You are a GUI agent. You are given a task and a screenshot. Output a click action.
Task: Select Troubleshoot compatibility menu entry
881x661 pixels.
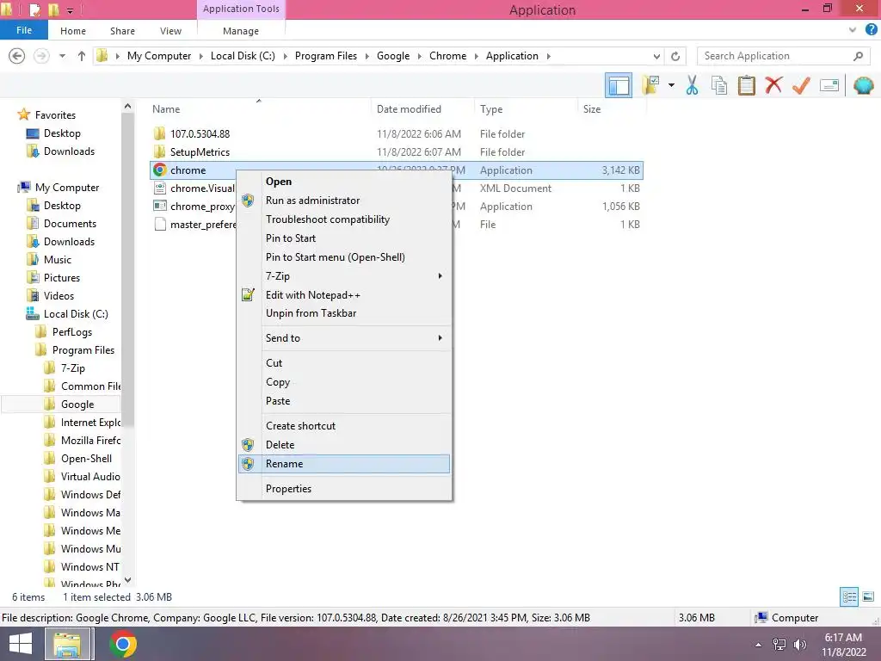344,219
